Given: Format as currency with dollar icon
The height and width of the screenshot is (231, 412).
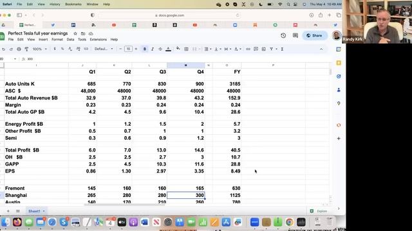Looking at the screenshot, I should coord(55,49).
